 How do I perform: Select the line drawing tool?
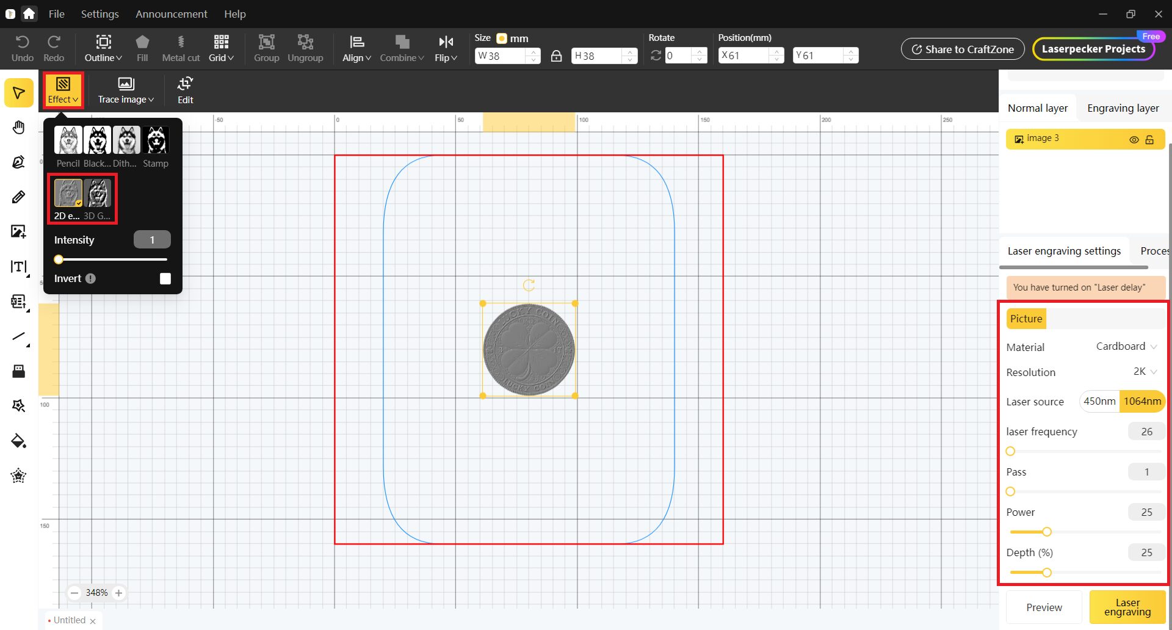19,336
